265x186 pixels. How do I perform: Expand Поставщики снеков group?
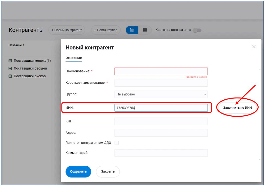pos(10,76)
